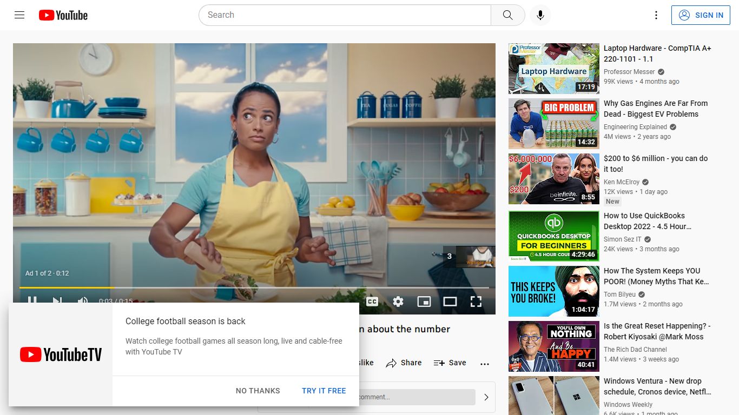
Task: Play the 'You'll Own Nothing' thumbnail
Action: click(554, 346)
